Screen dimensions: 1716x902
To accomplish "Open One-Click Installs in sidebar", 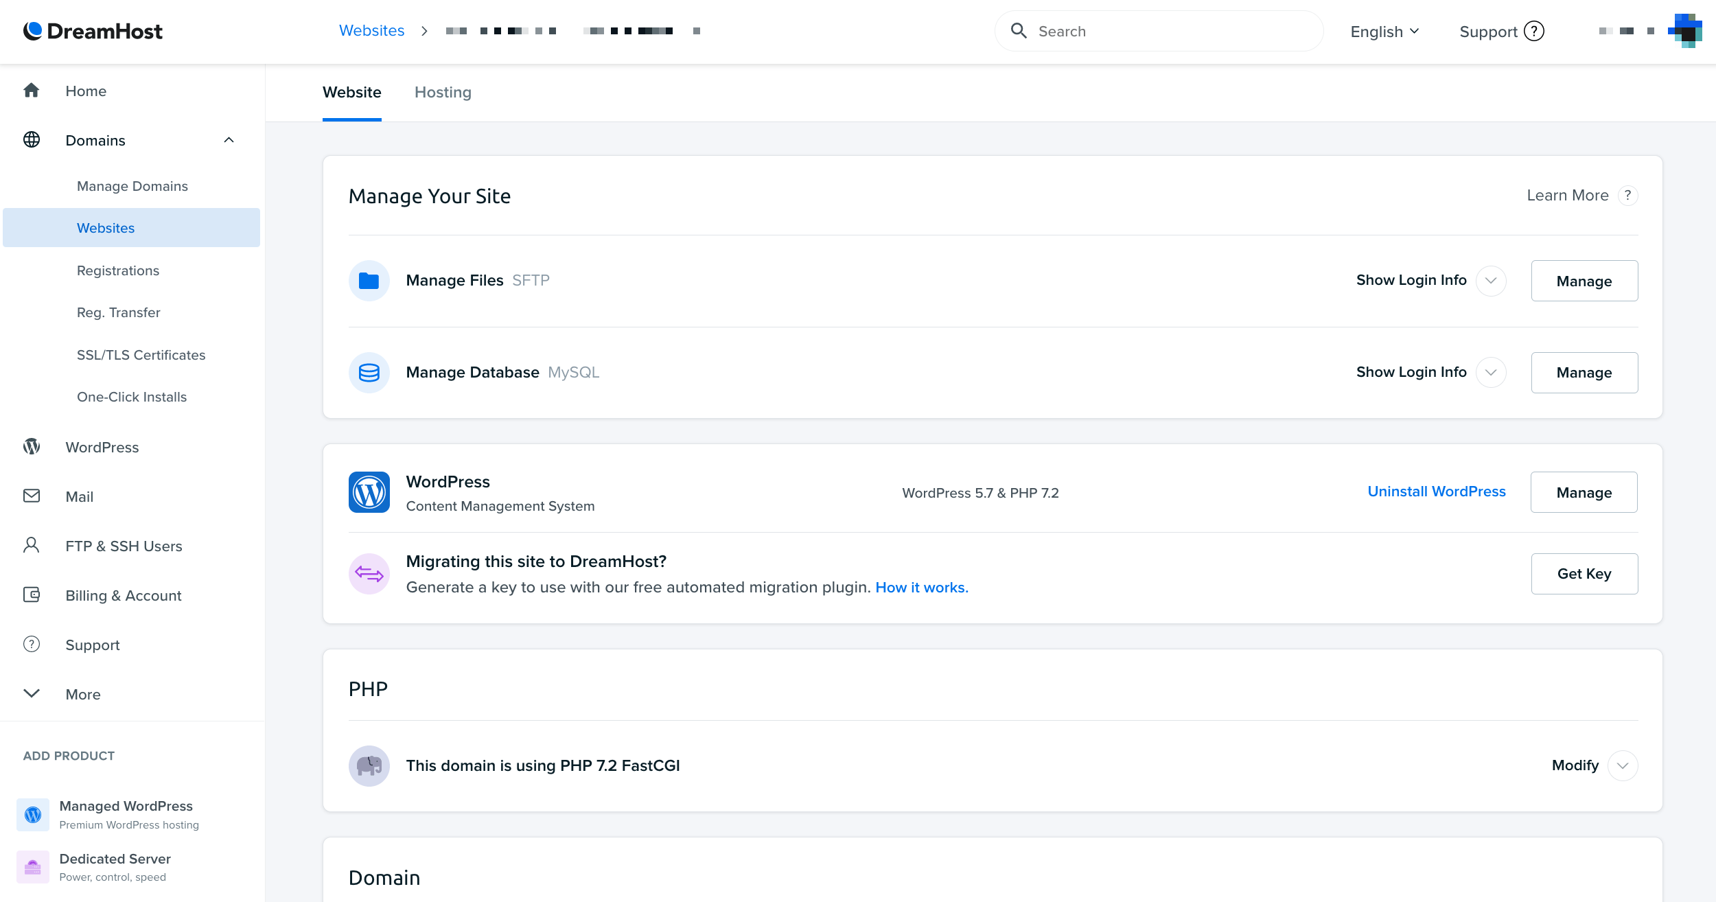I will pos(132,397).
